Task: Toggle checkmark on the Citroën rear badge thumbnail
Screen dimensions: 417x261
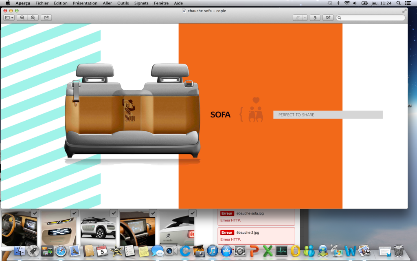Action: pos(193,213)
